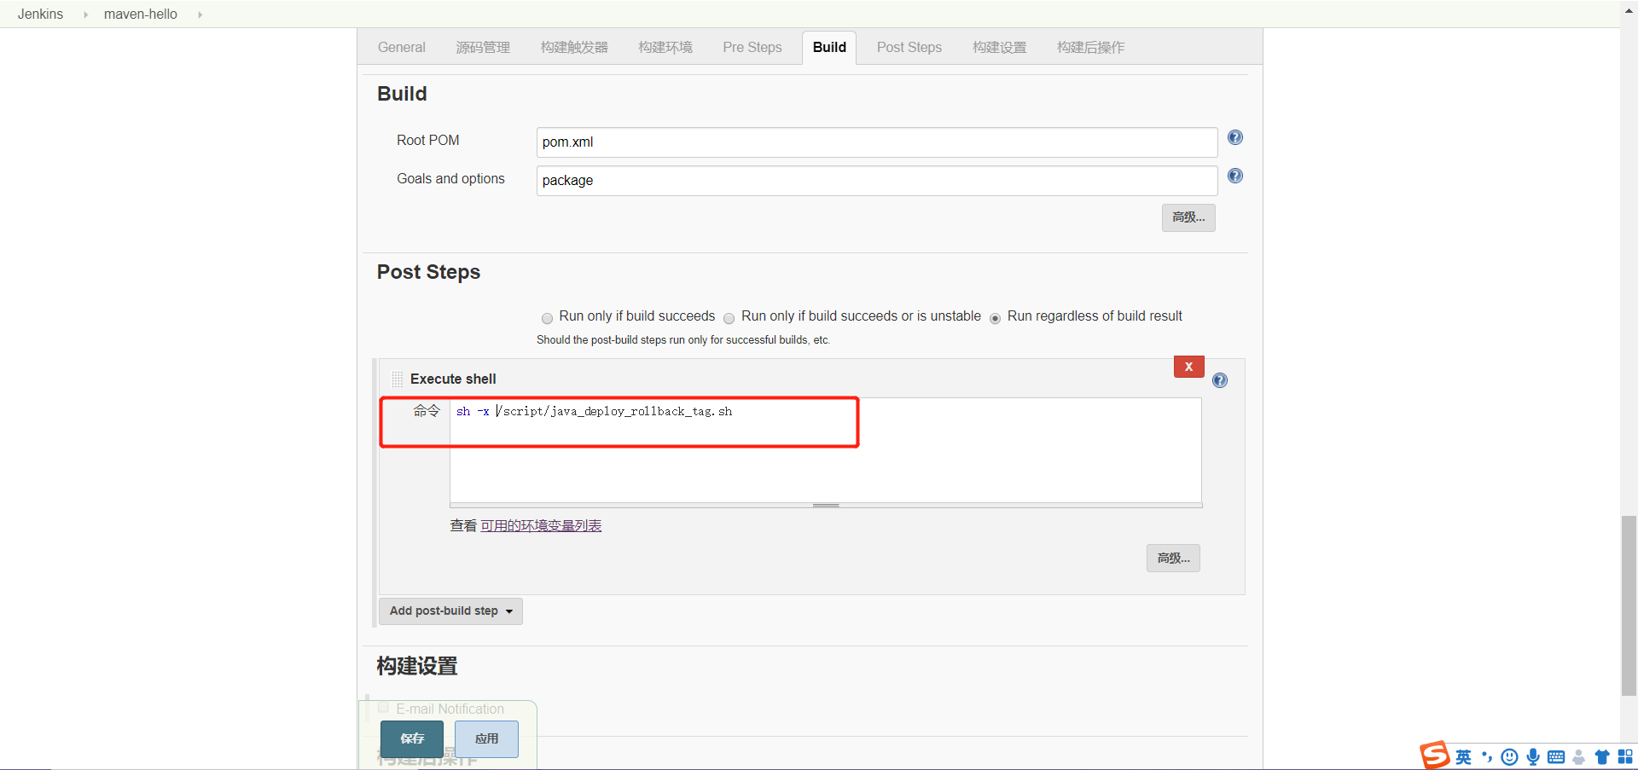
Task: Click the Execute shell title text
Action: click(453, 379)
